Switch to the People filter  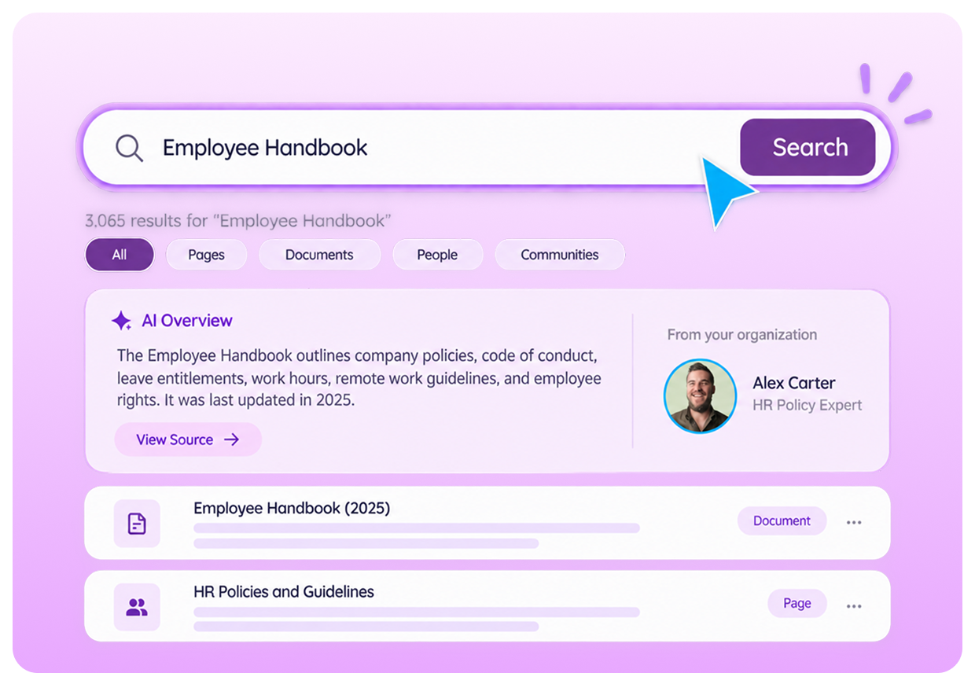[x=437, y=255]
